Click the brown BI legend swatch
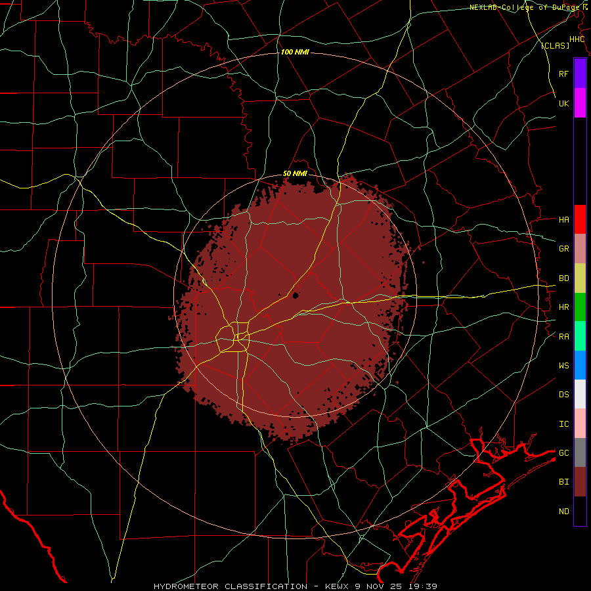 click(580, 482)
